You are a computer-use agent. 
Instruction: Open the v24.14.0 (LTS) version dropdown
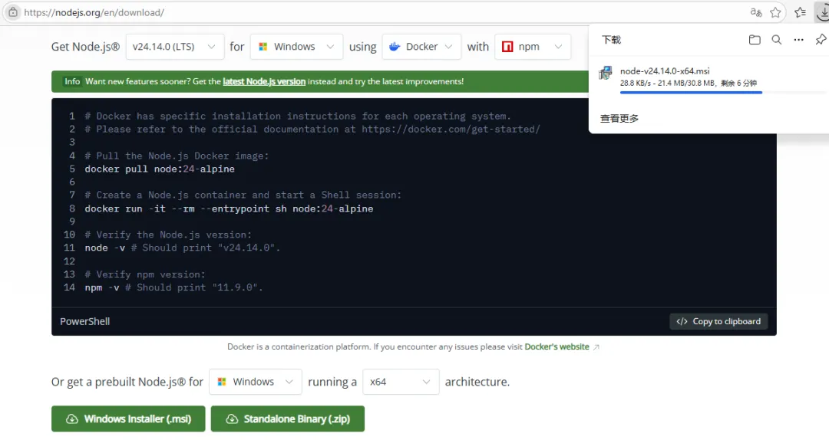click(175, 47)
